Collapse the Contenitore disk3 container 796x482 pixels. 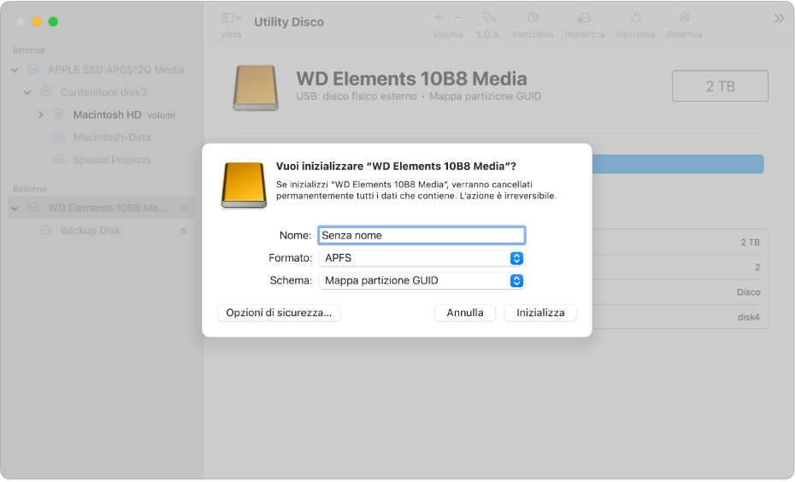[x=27, y=92]
